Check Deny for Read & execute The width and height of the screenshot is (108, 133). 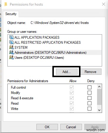[89, 98]
